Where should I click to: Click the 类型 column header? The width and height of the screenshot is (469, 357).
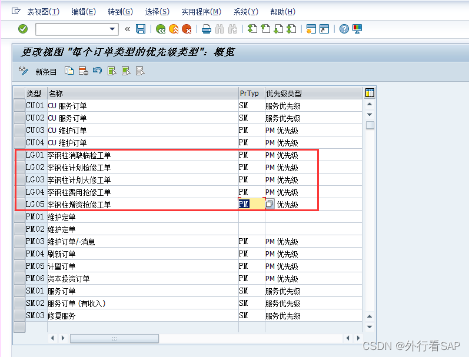pyautogui.click(x=36, y=94)
